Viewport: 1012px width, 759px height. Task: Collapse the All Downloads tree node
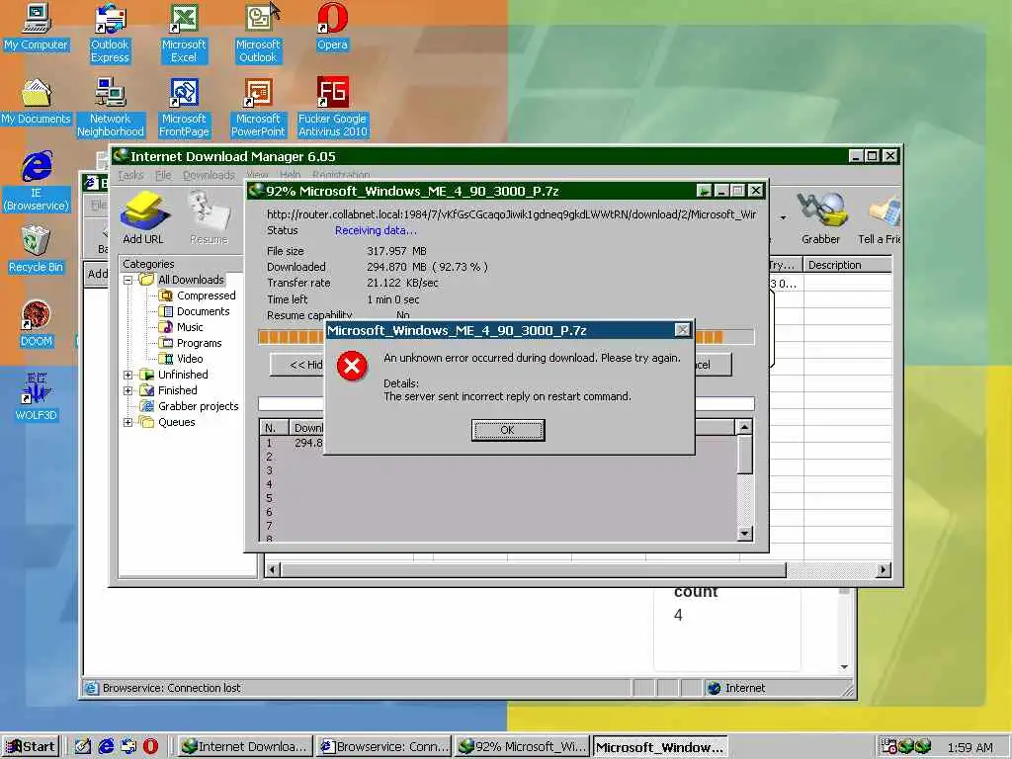(127, 280)
